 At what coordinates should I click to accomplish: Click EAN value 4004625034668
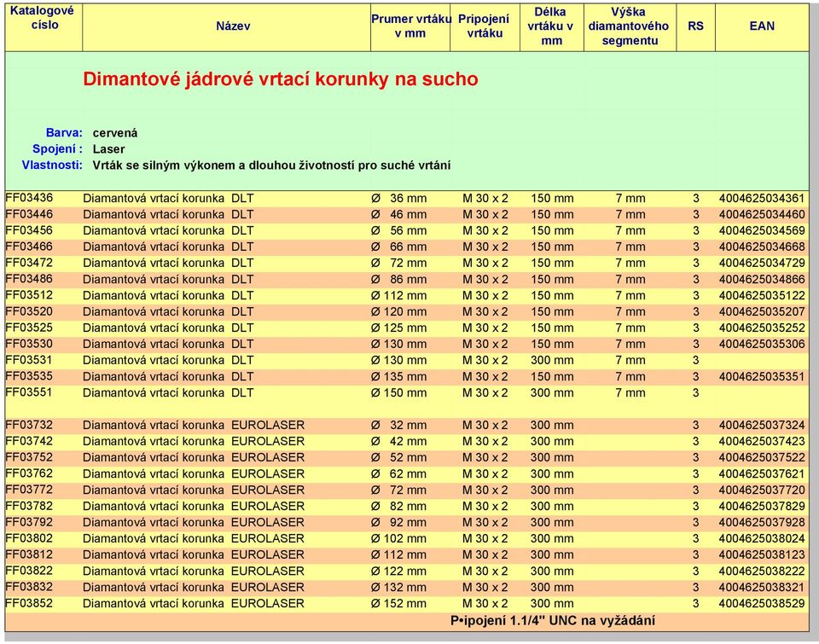click(762, 247)
